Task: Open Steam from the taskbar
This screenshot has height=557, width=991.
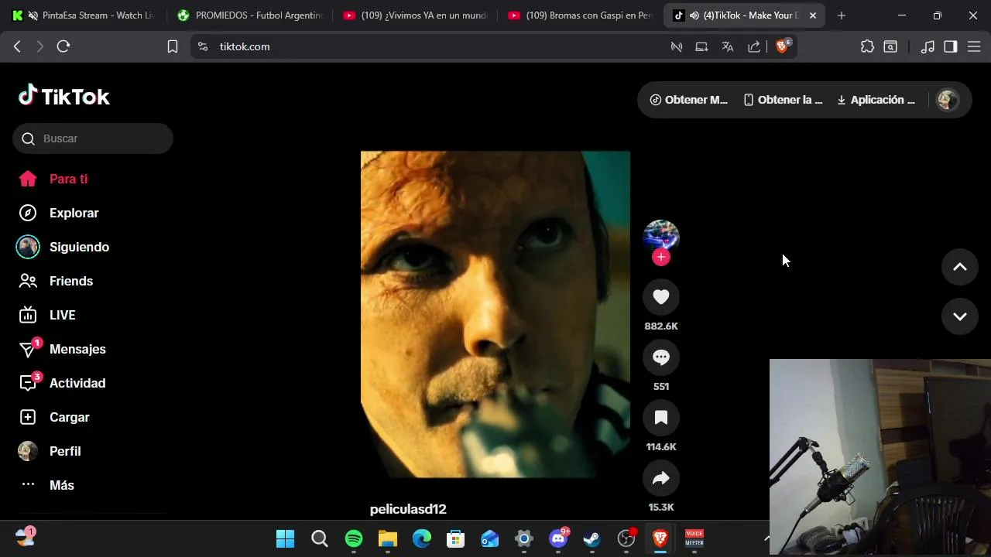Action: [x=592, y=538]
